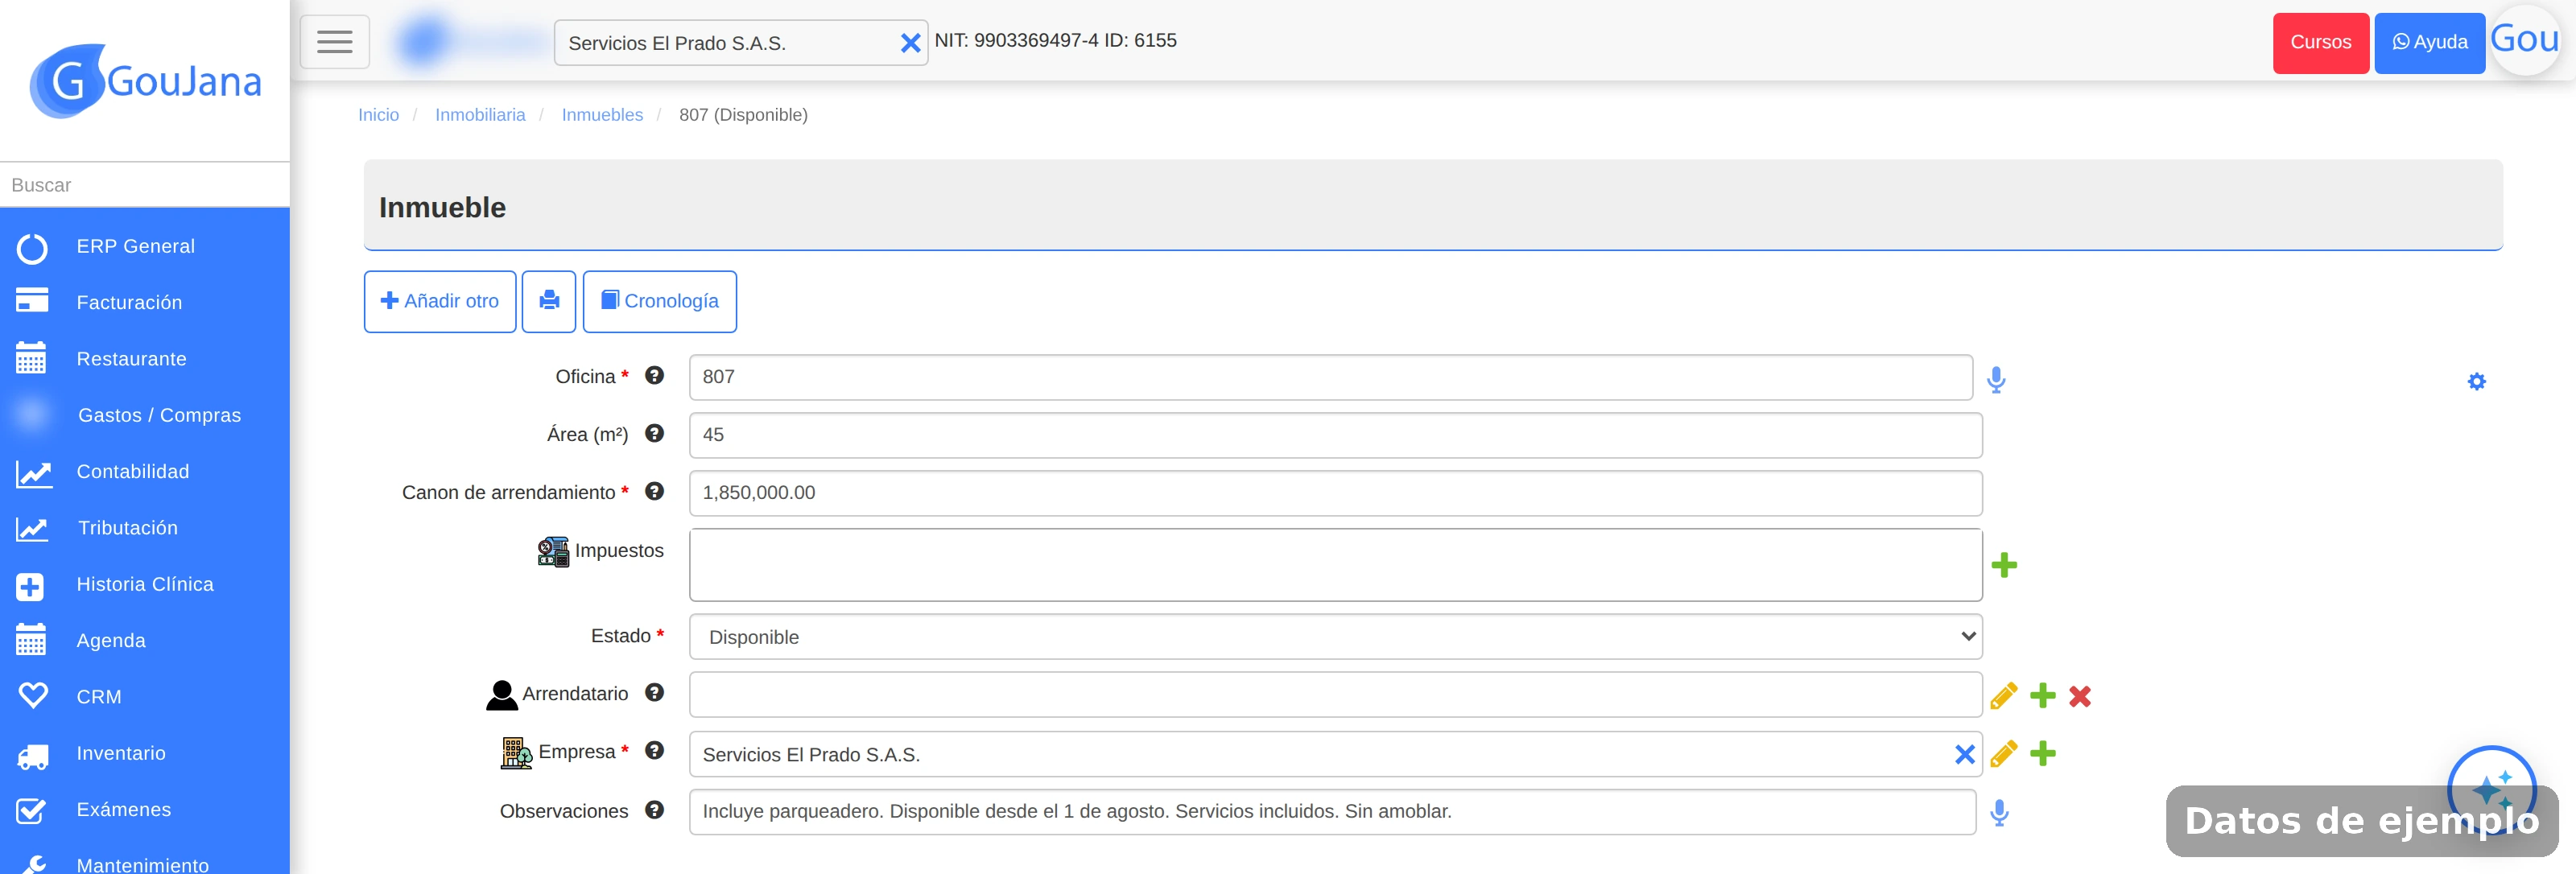Go to Inmuebles breadcrumb link
The width and height of the screenshot is (2576, 874).
[x=602, y=115]
